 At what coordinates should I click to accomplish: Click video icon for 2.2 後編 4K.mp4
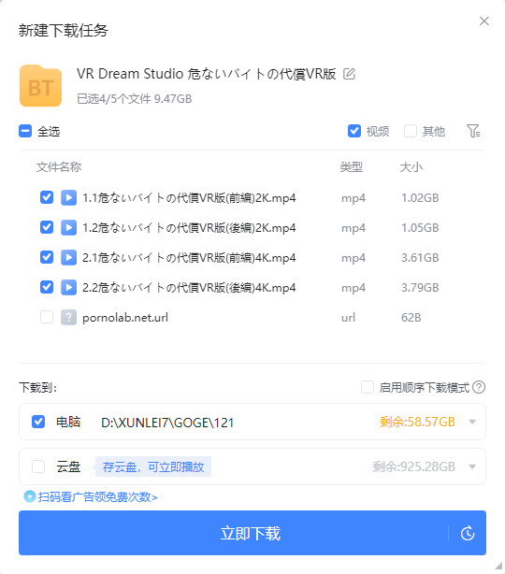68,287
